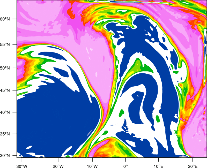Click the 35°N latitude axis label
The width and height of the screenshot is (207, 168).
[5, 134]
